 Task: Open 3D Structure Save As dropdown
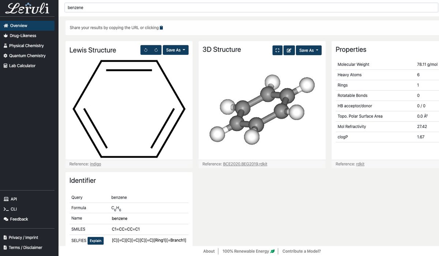pyautogui.click(x=309, y=50)
